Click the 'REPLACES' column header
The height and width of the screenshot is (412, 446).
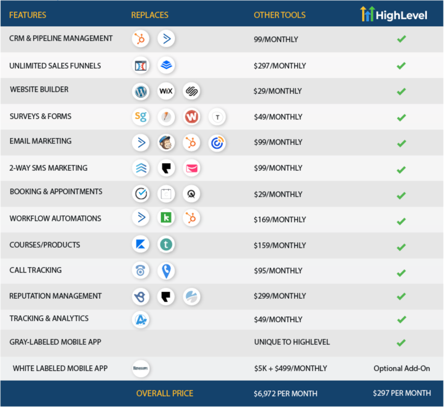[x=150, y=15]
